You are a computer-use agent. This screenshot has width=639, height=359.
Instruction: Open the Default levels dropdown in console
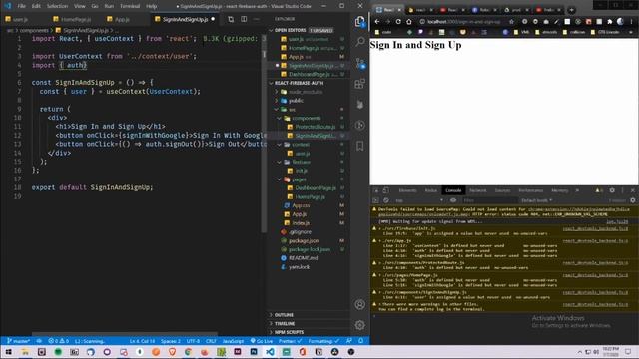click(537, 200)
